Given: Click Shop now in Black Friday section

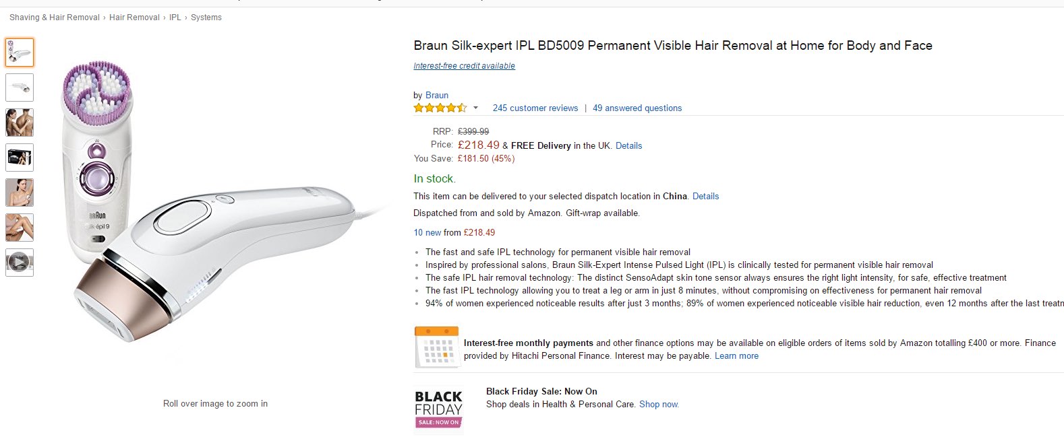Looking at the screenshot, I should coord(659,405).
